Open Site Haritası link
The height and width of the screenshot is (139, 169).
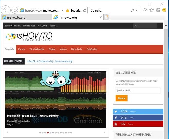pyautogui.click(x=29, y=25)
